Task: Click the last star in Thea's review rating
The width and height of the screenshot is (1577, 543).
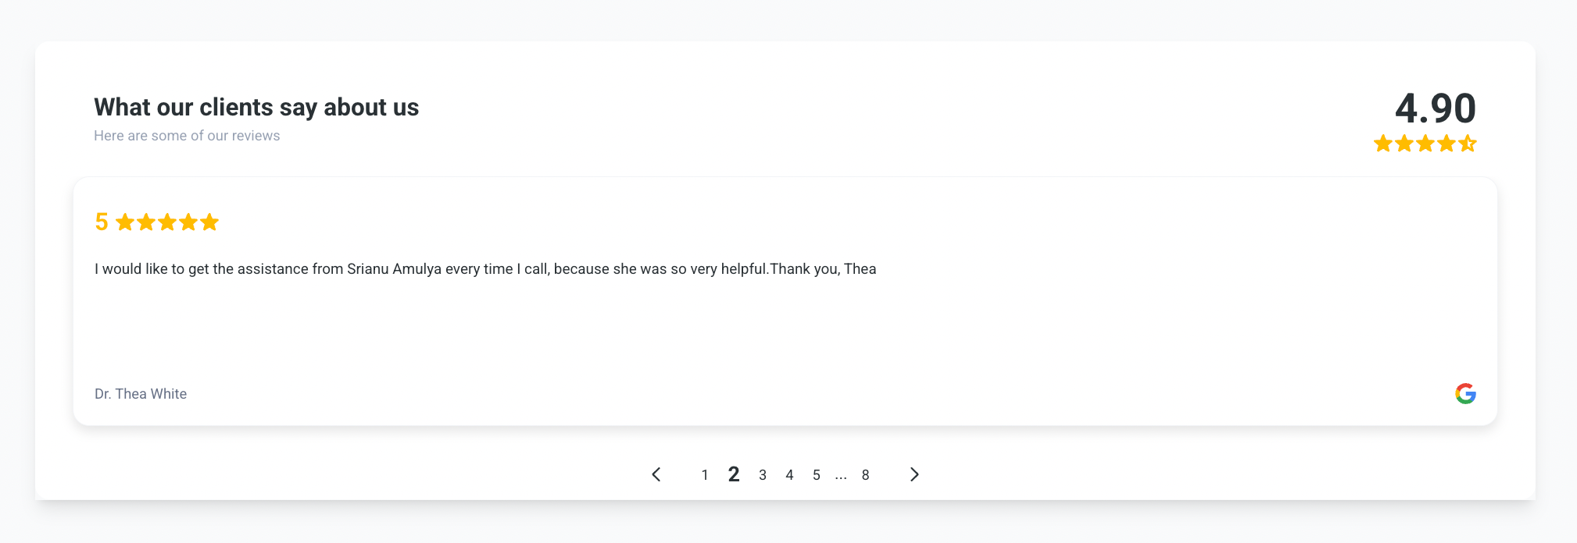Action: [x=209, y=223]
